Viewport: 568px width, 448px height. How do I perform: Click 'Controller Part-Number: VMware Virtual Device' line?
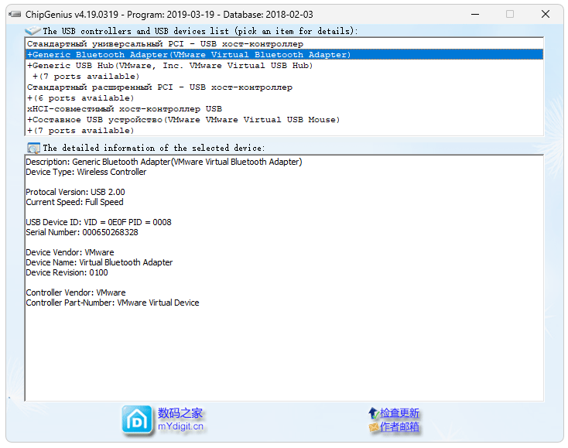(x=112, y=303)
